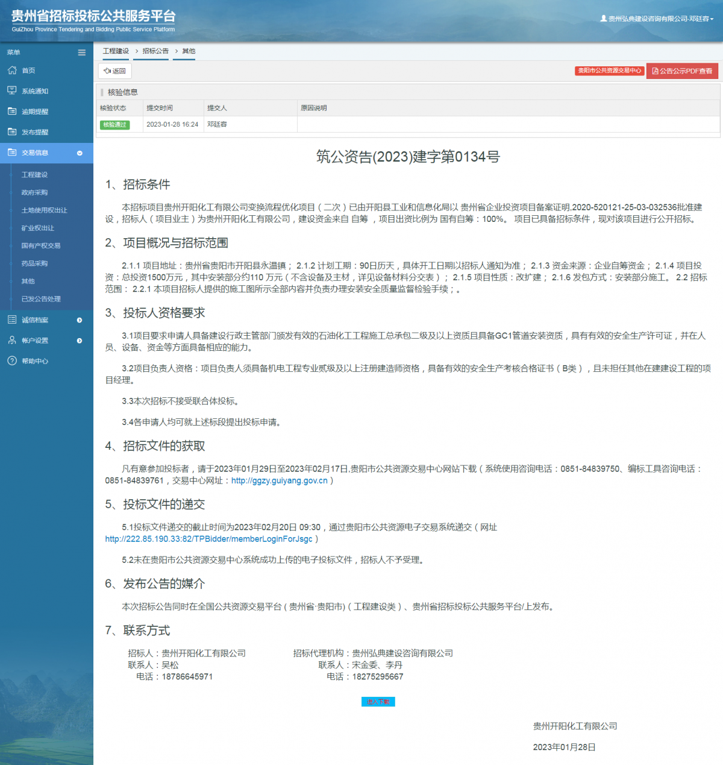Click the 首页 home icon

click(x=12, y=71)
